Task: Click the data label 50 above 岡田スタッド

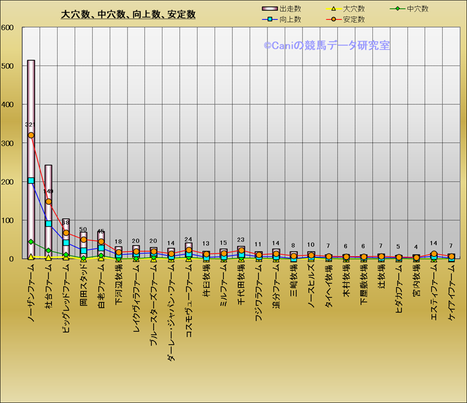Action: click(x=83, y=230)
